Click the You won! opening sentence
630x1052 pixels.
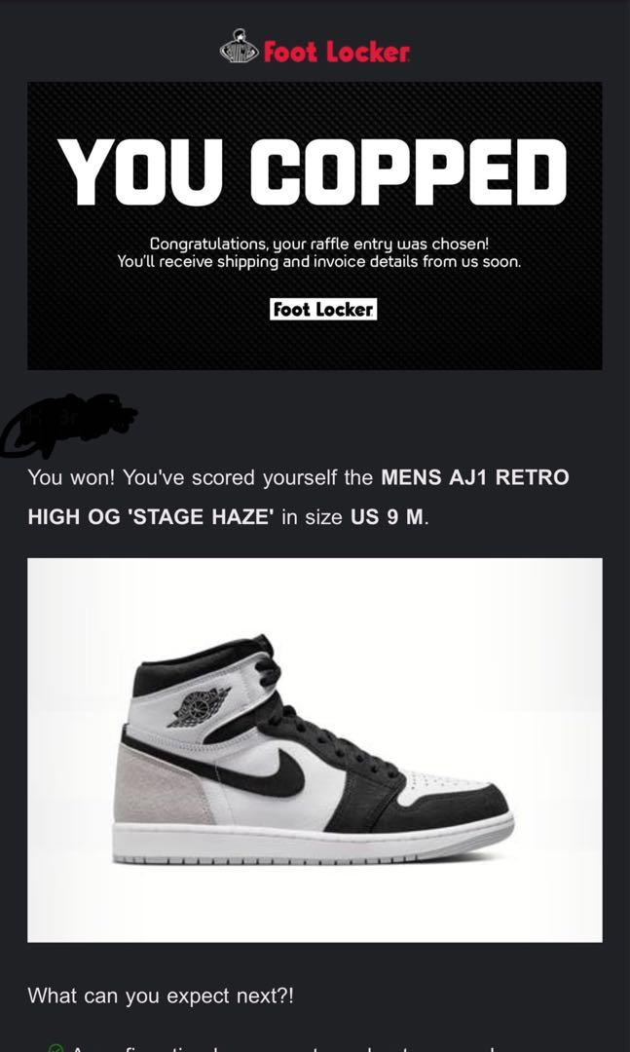(x=72, y=477)
